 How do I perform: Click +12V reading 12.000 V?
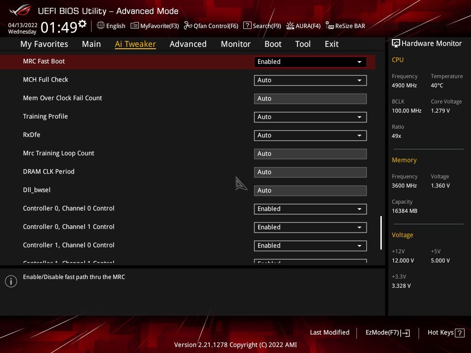[x=403, y=261]
